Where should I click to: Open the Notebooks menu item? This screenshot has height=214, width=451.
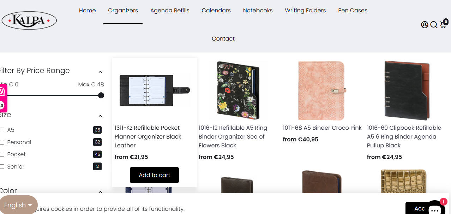(x=258, y=11)
